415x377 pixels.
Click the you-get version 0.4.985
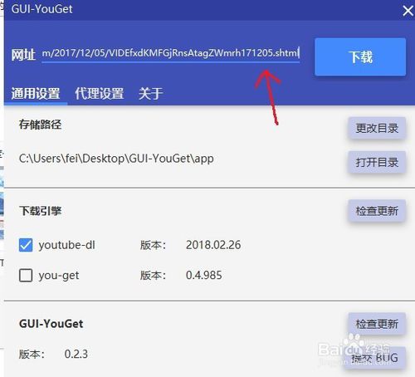[x=204, y=275]
